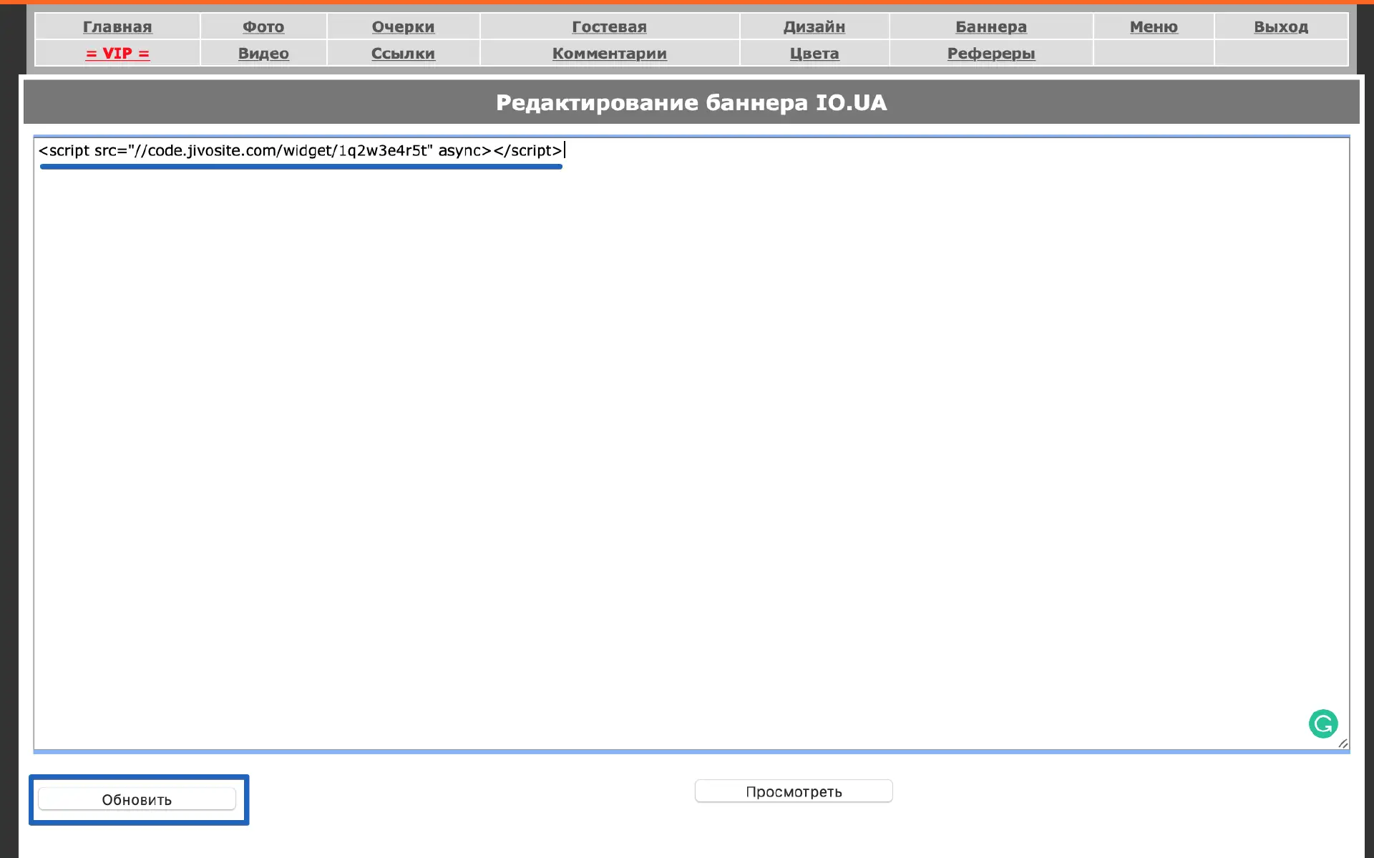Open the Видео section link
Screen dimensions: 1374x858
(263, 54)
